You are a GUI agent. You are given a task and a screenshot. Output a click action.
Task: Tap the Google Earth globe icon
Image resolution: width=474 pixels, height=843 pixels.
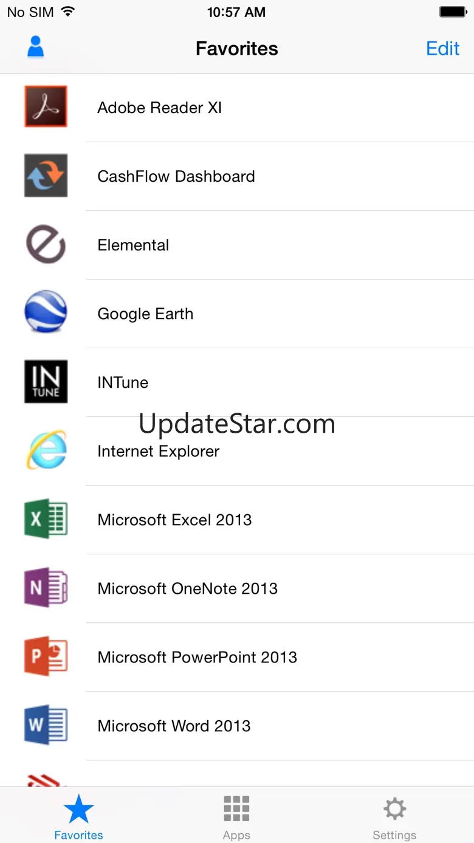pyautogui.click(x=46, y=313)
